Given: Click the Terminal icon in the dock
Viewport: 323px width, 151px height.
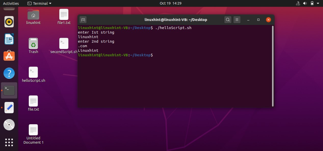Looking at the screenshot, I should click(9, 90).
